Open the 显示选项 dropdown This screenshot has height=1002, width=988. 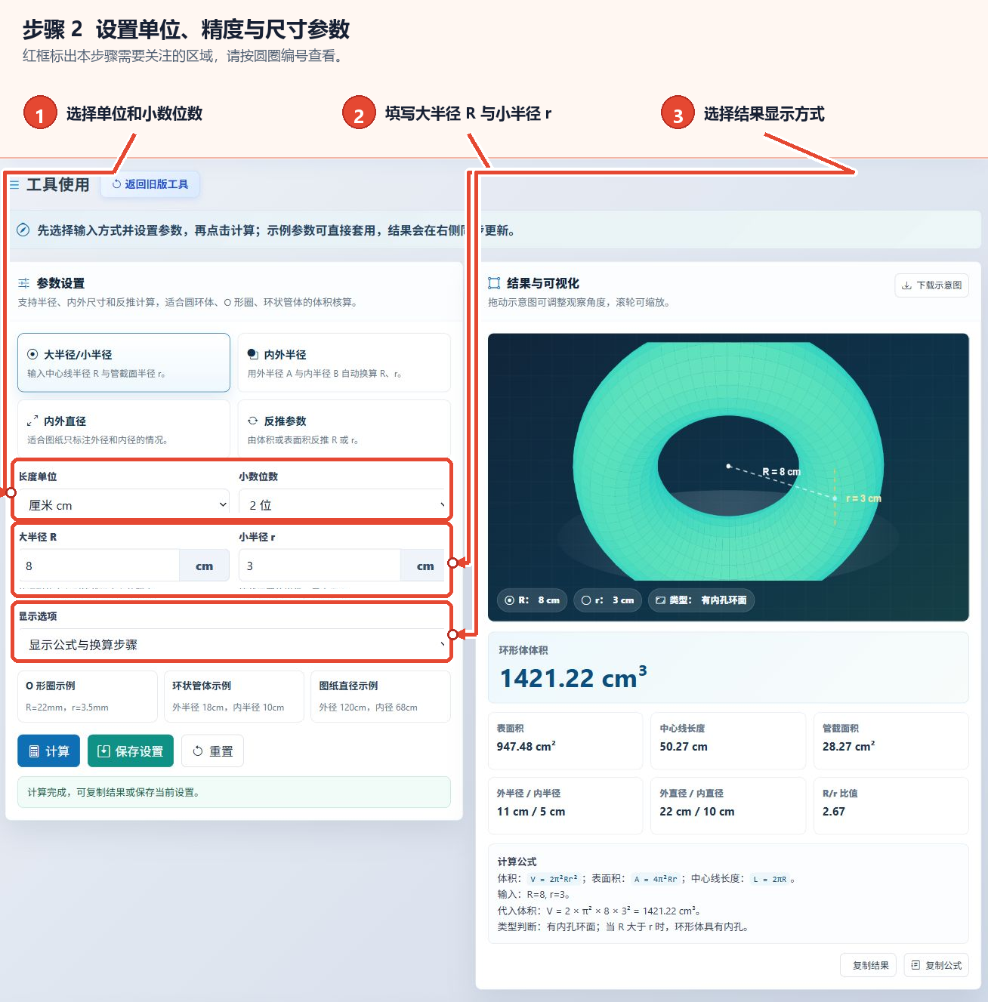pyautogui.click(x=234, y=645)
